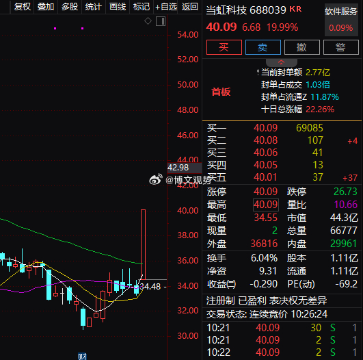The image size is (363, 360).
Task: Click the 撤 cancel order button
Action: [x=302, y=47]
